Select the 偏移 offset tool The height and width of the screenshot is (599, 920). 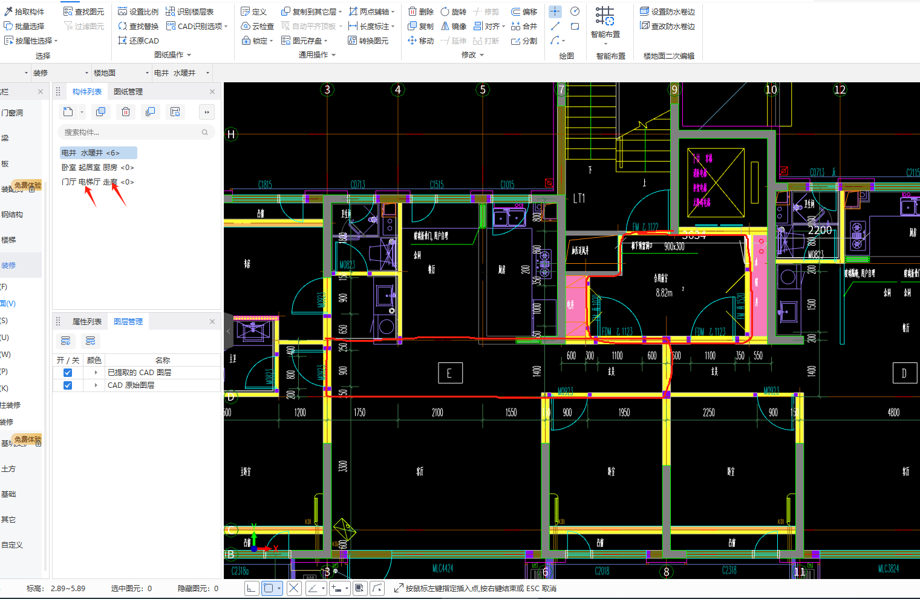(x=524, y=11)
